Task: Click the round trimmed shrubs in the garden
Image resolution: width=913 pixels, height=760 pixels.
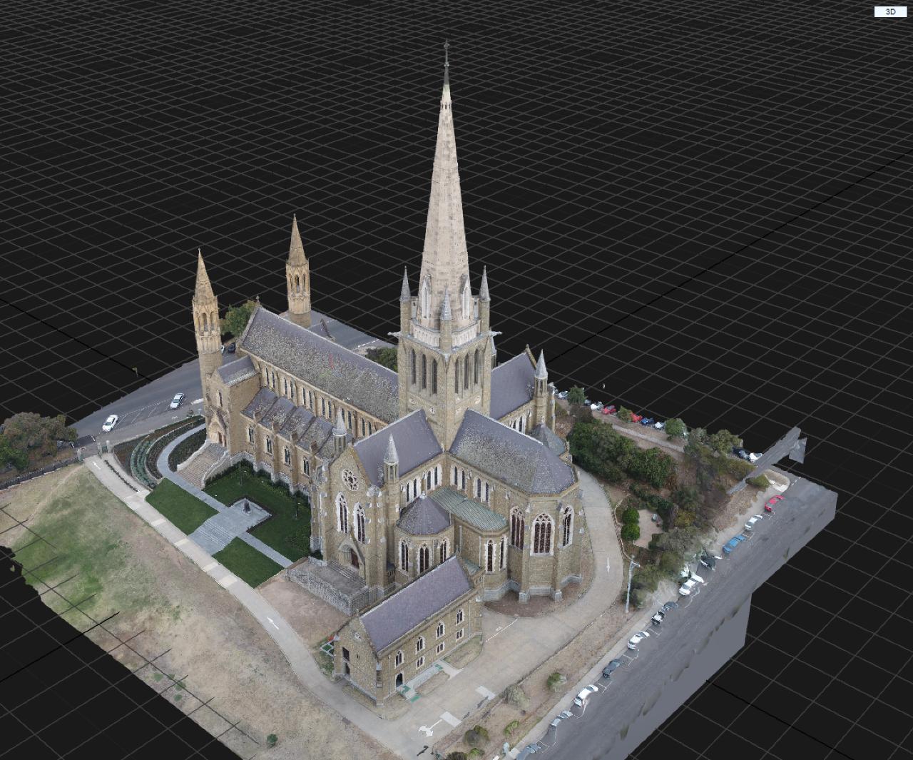Action: [x=630, y=523]
